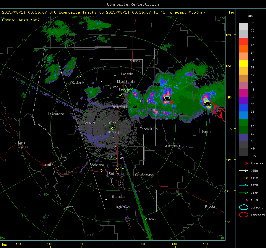Select the purple 36-39 dBZ color swatch
The image size is (266, 248).
[244, 101]
